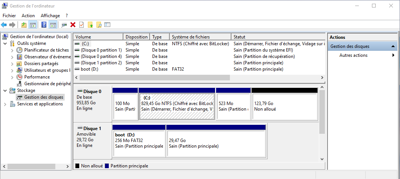Expand Dossiers partagés node
The width and height of the screenshot is (400, 179).
coord(12,64)
